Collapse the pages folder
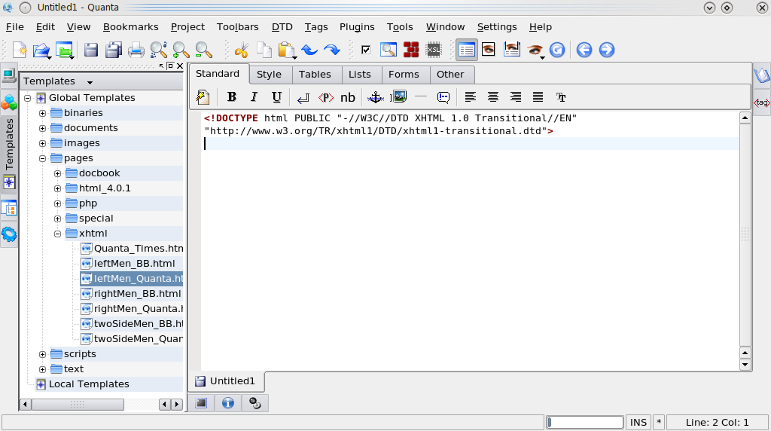The height and width of the screenshot is (431, 771). [43, 158]
